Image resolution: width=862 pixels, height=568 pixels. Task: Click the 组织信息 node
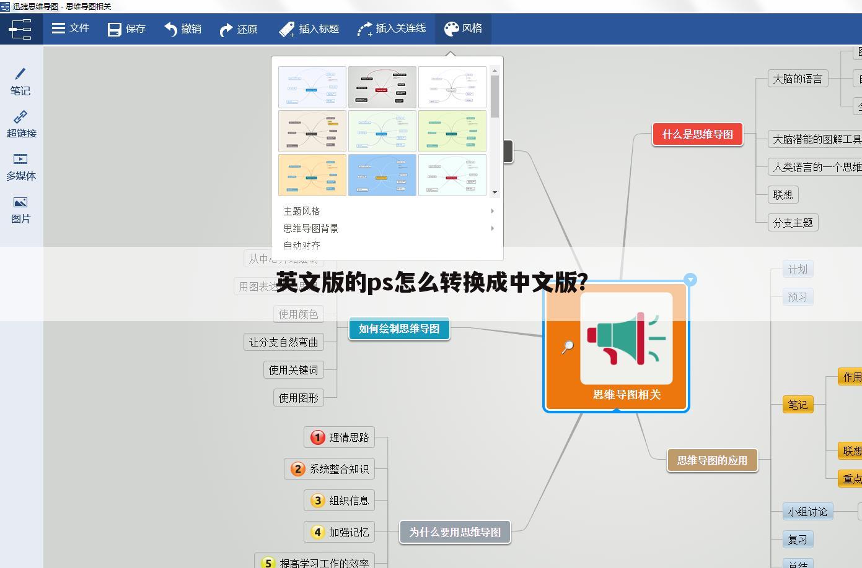(x=339, y=501)
